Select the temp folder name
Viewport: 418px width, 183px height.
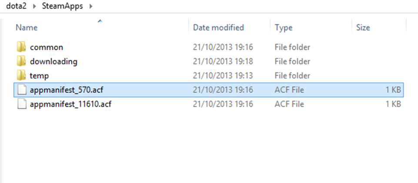tap(39, 76)
